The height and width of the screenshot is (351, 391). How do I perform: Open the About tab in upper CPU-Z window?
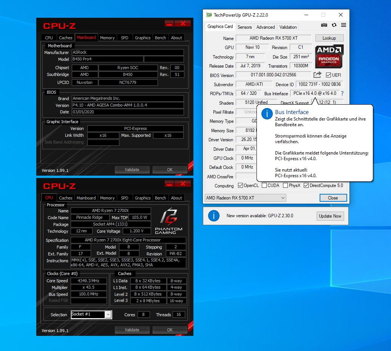[x=176, y=38]
